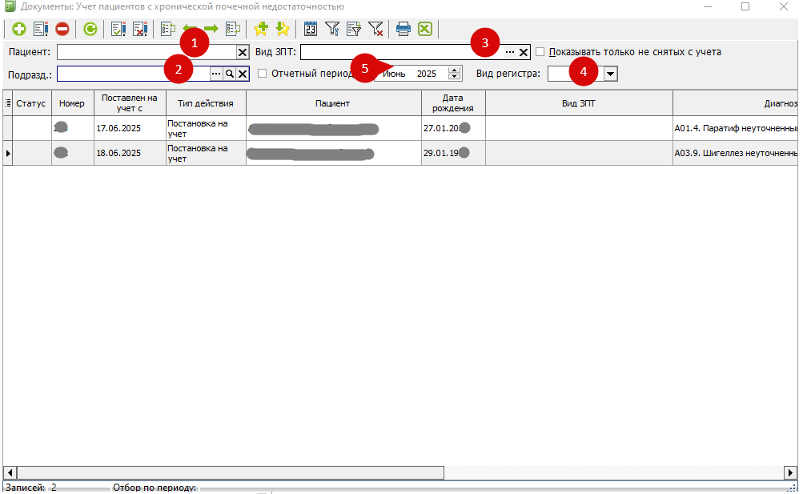Increase the period with the spinner up arrow

coord(454,70)
